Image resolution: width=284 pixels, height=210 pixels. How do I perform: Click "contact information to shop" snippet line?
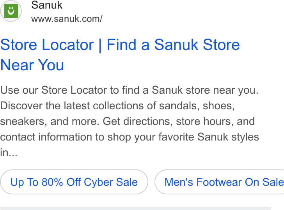(x=66, y=137)
